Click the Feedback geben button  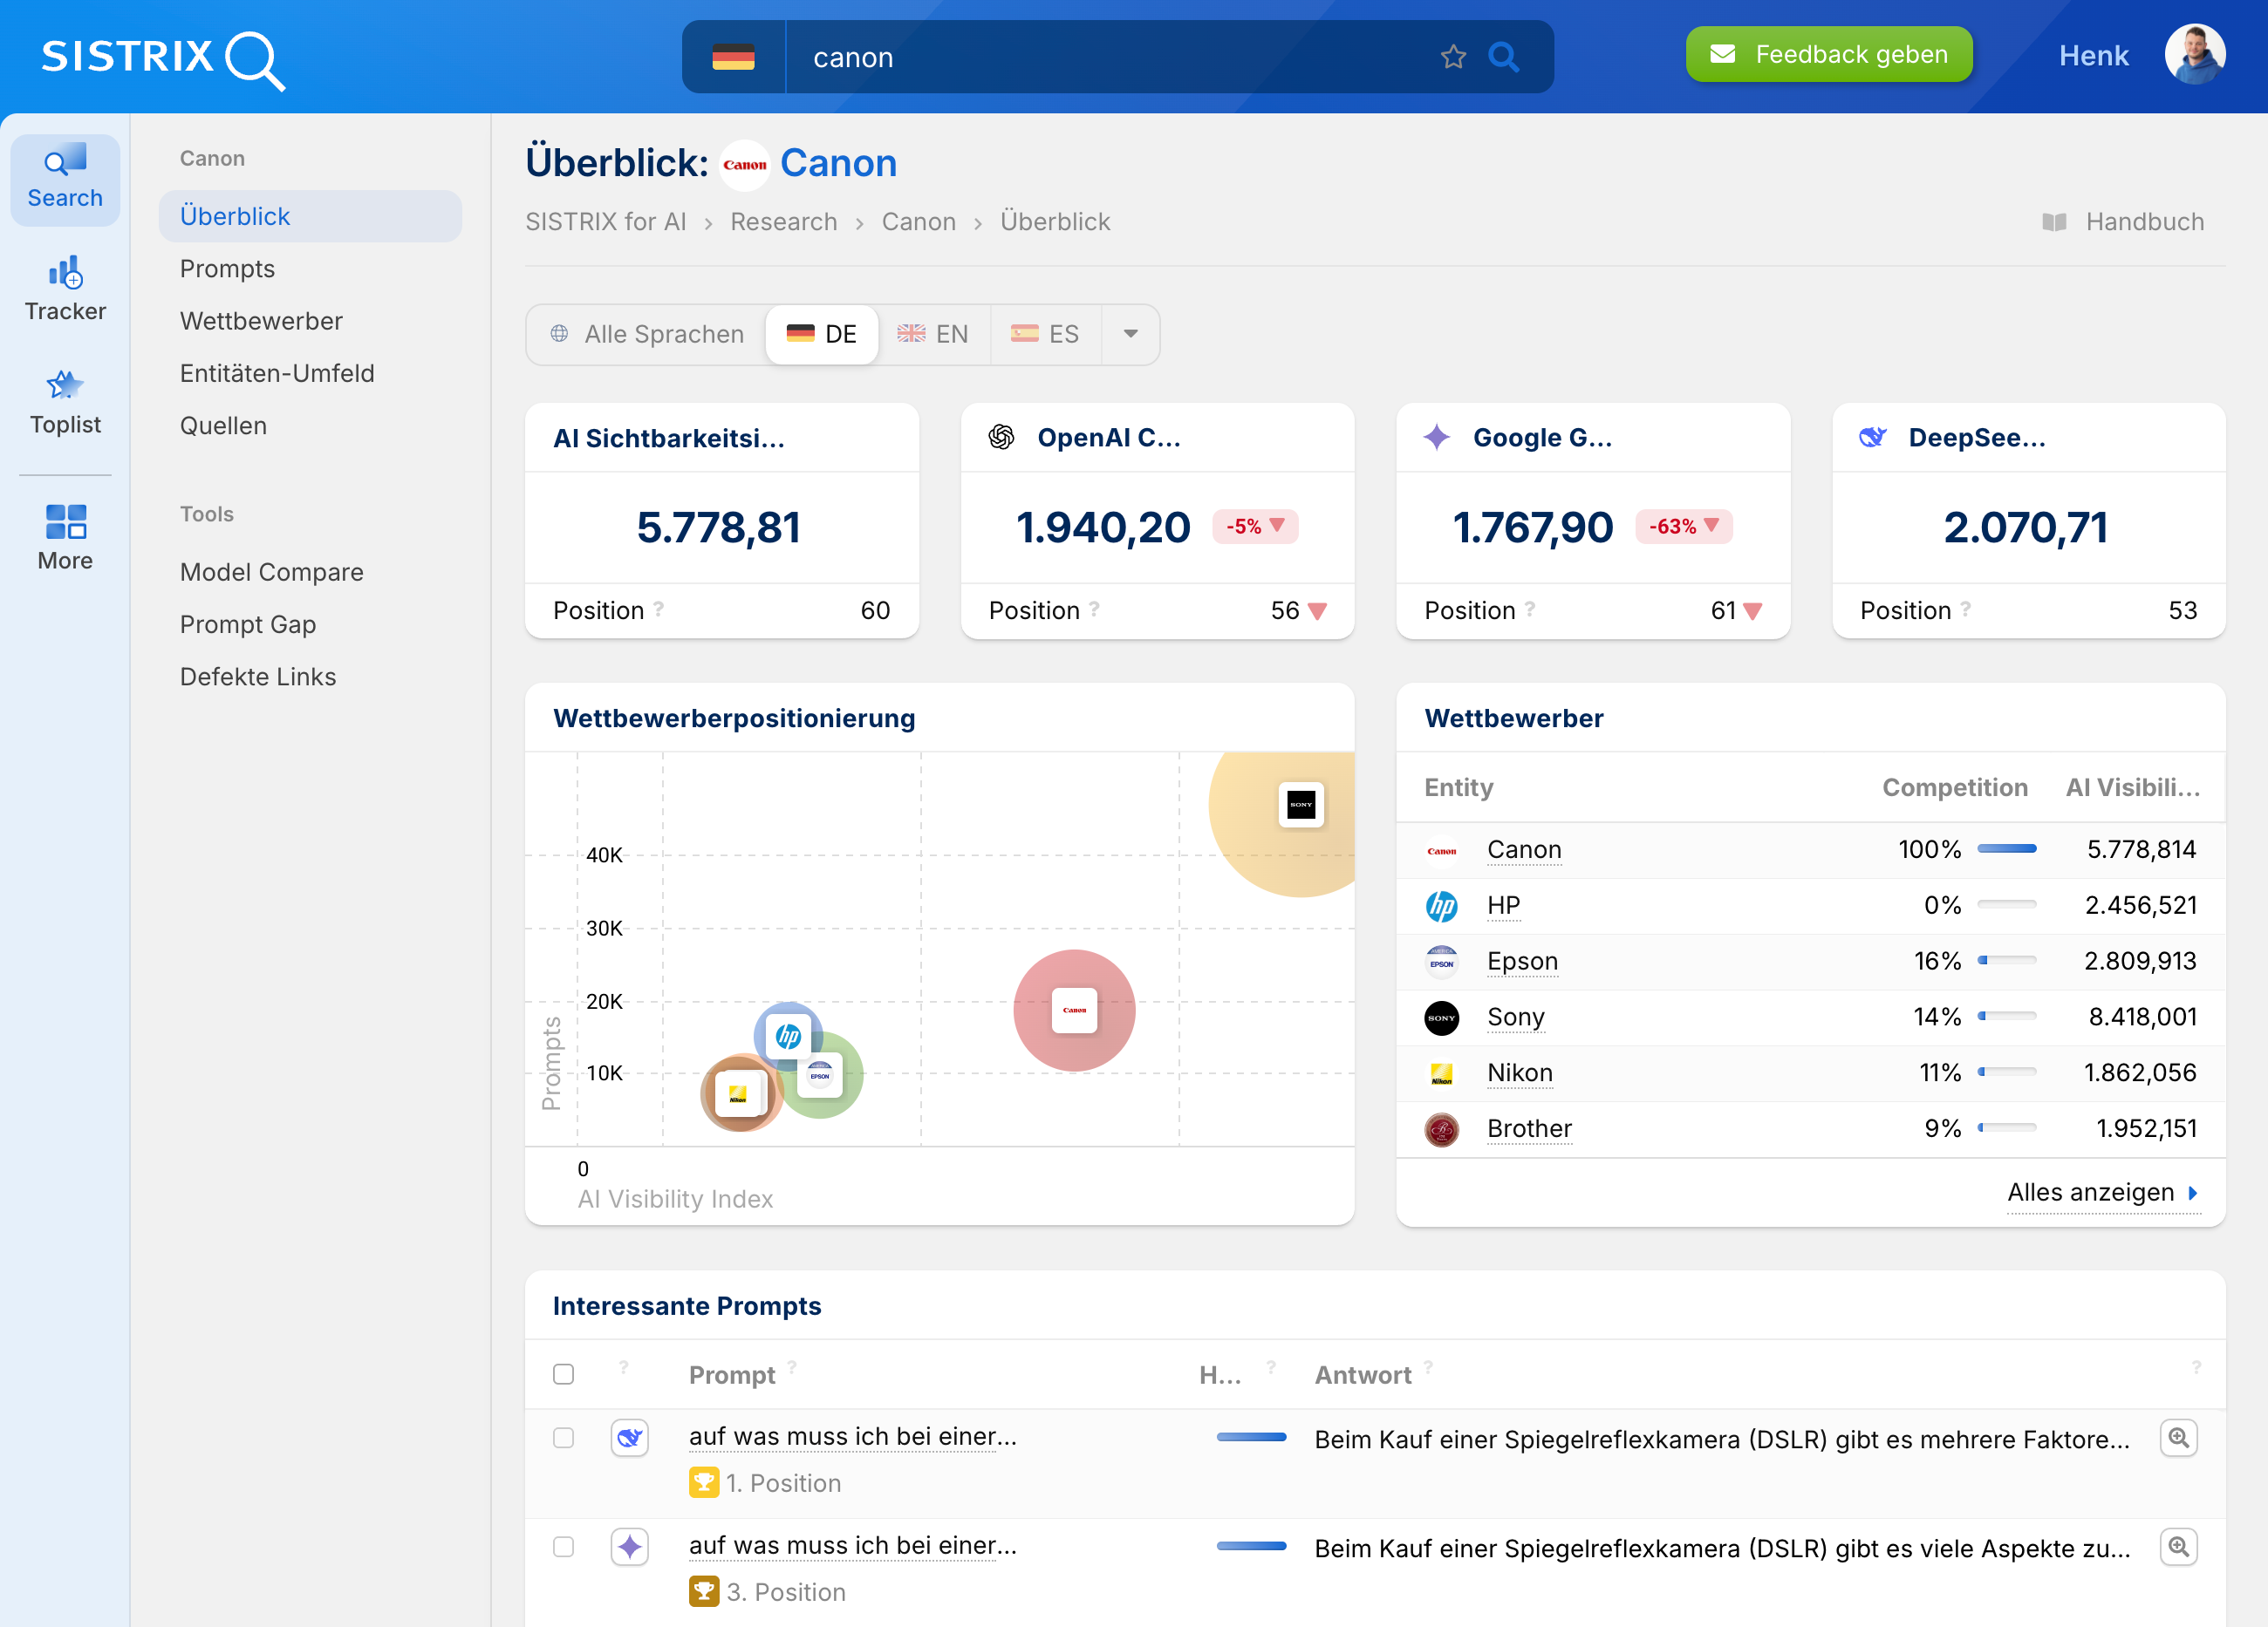pyautogui.click(x=1828, y=55)
